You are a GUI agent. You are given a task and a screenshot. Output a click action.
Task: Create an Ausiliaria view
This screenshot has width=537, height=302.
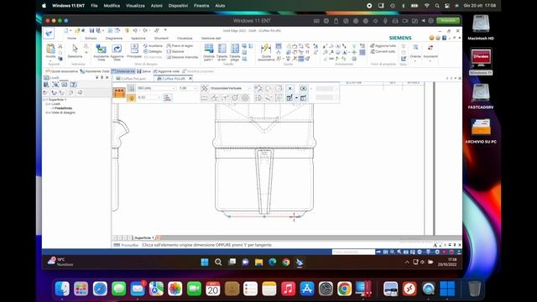[x=153, y=45]
